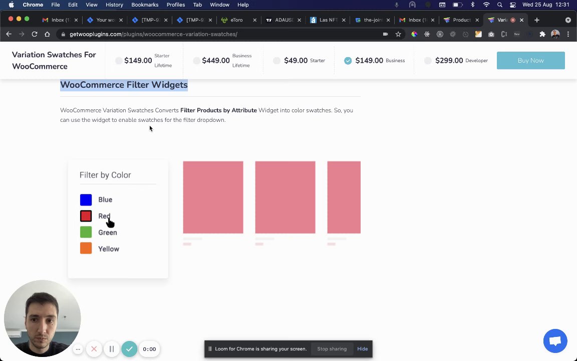Click the Variation Swatches For WooCommerce title
Screen dimensions: 577x361
pyautogui.click(x=54, y=60)
